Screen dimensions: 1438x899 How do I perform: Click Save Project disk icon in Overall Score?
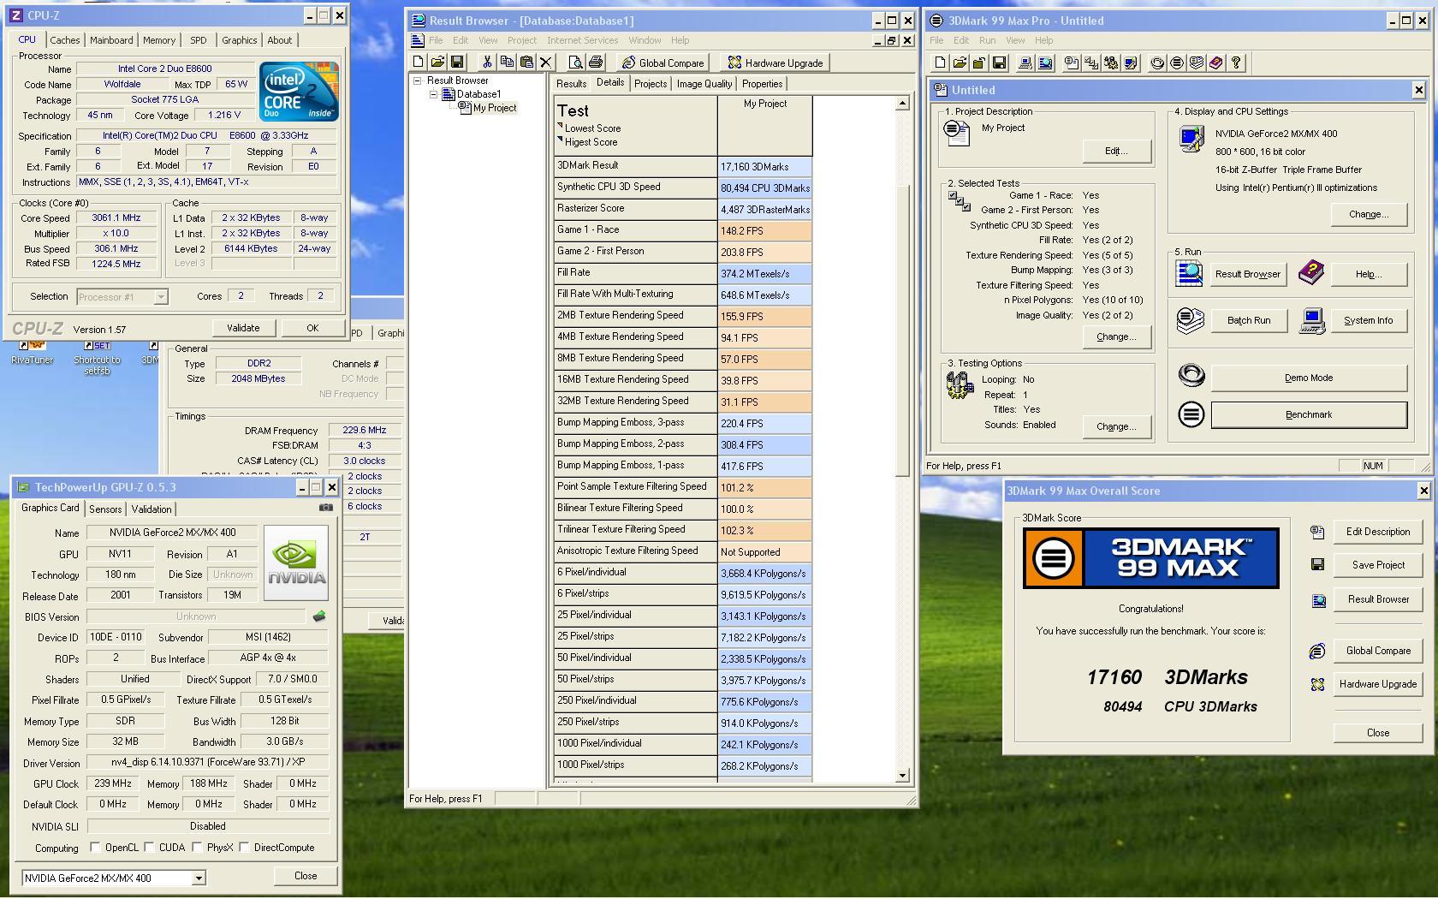1317,564
